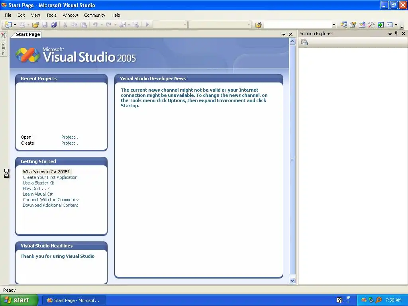This screenshot has height=306, width=408.
Task: Open the Edit menu
Action: [x=21, y=15]
